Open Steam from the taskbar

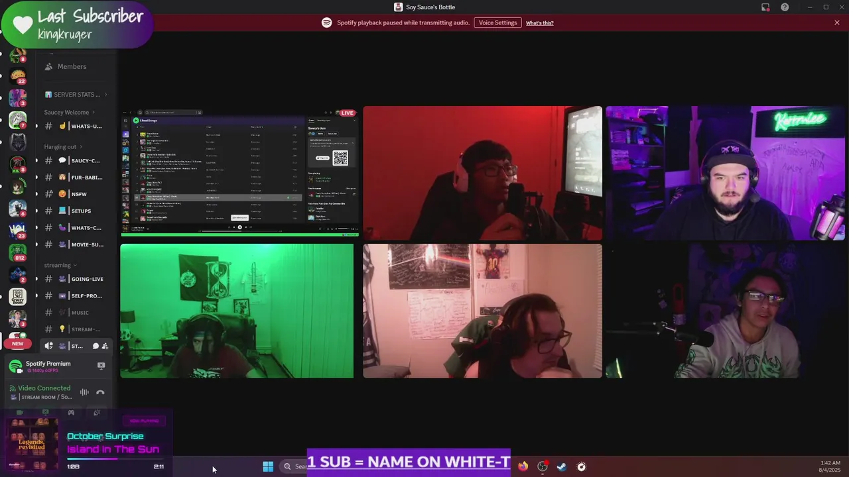point(562,466)
